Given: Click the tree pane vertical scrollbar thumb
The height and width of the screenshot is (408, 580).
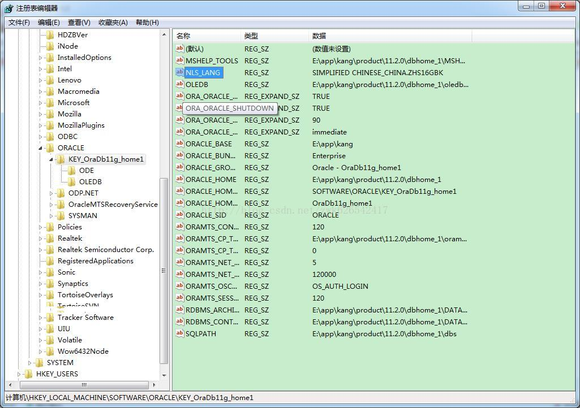Looking at the screenshot, I should 164,271.
